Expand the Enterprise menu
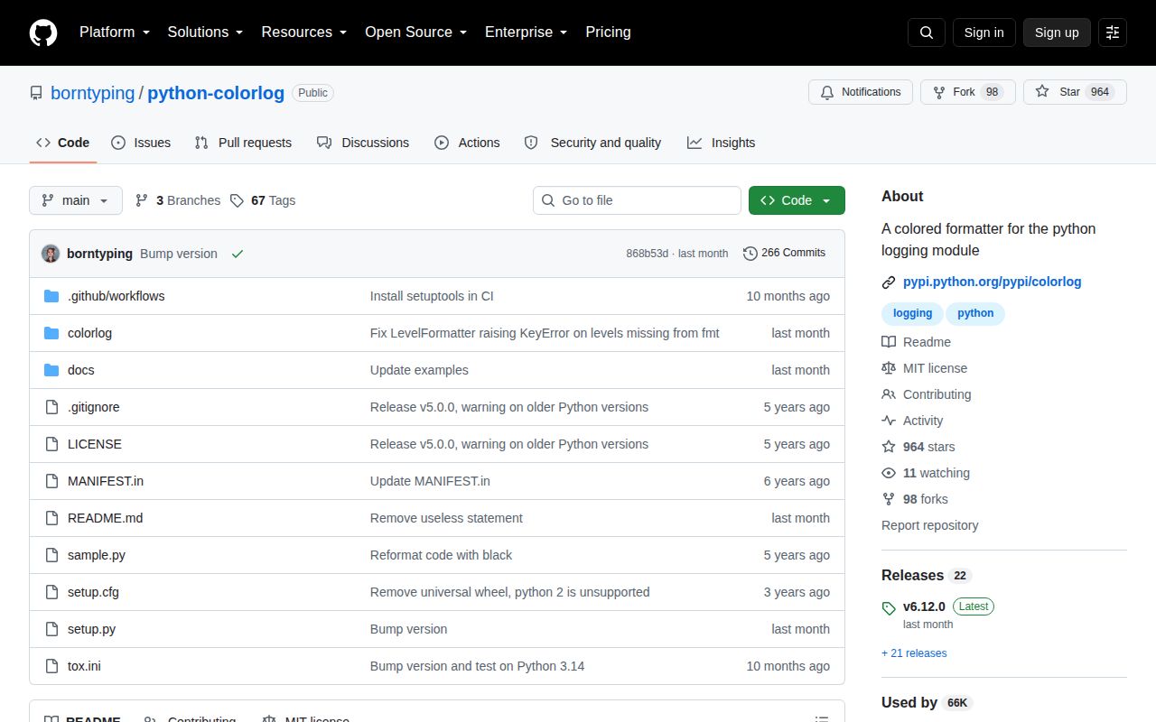Image resolution: width=1156 pixels, height=722 pixels. click(526, 32)
